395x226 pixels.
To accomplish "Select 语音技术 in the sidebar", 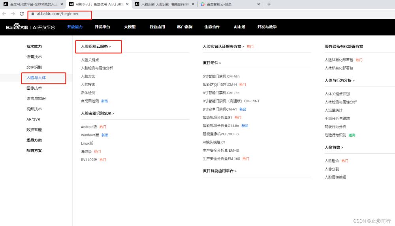I will point(34,57).
